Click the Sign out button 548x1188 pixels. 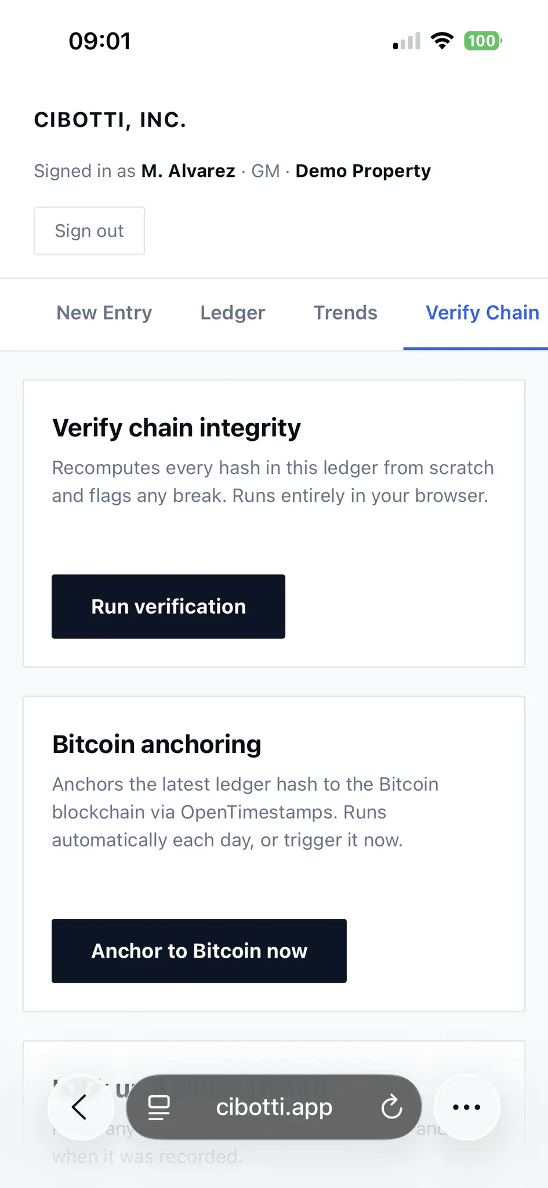point(89,231)
